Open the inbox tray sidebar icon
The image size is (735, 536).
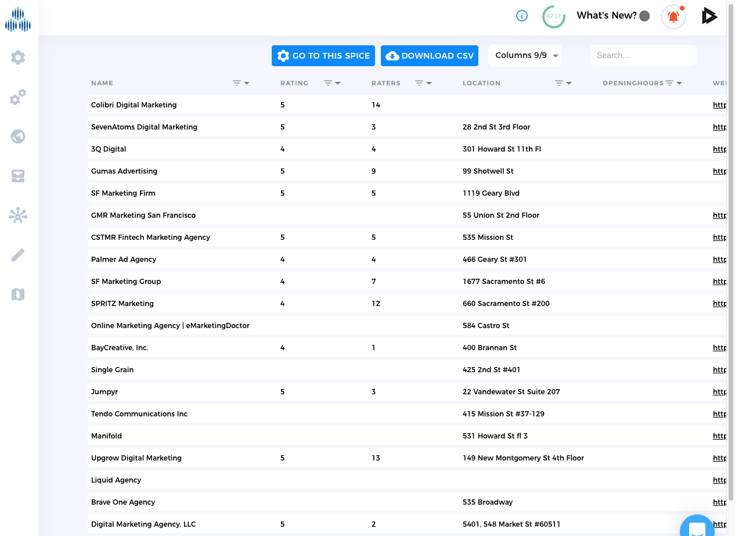[18, 177]
